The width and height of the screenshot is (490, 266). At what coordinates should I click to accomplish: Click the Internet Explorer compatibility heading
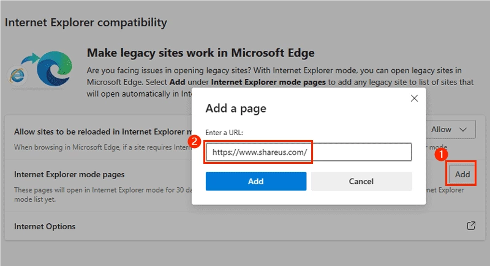[86, 23]
